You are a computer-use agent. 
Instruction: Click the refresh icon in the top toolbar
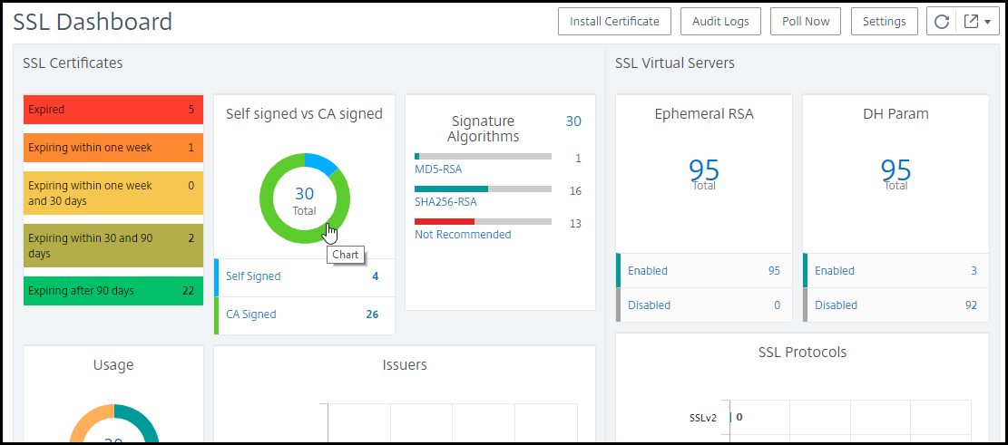(x=941, y=21)
